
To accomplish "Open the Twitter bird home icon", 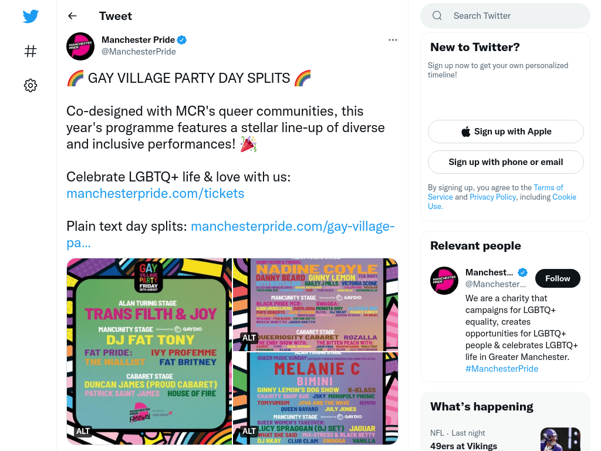I will click(x=31, y=16).
